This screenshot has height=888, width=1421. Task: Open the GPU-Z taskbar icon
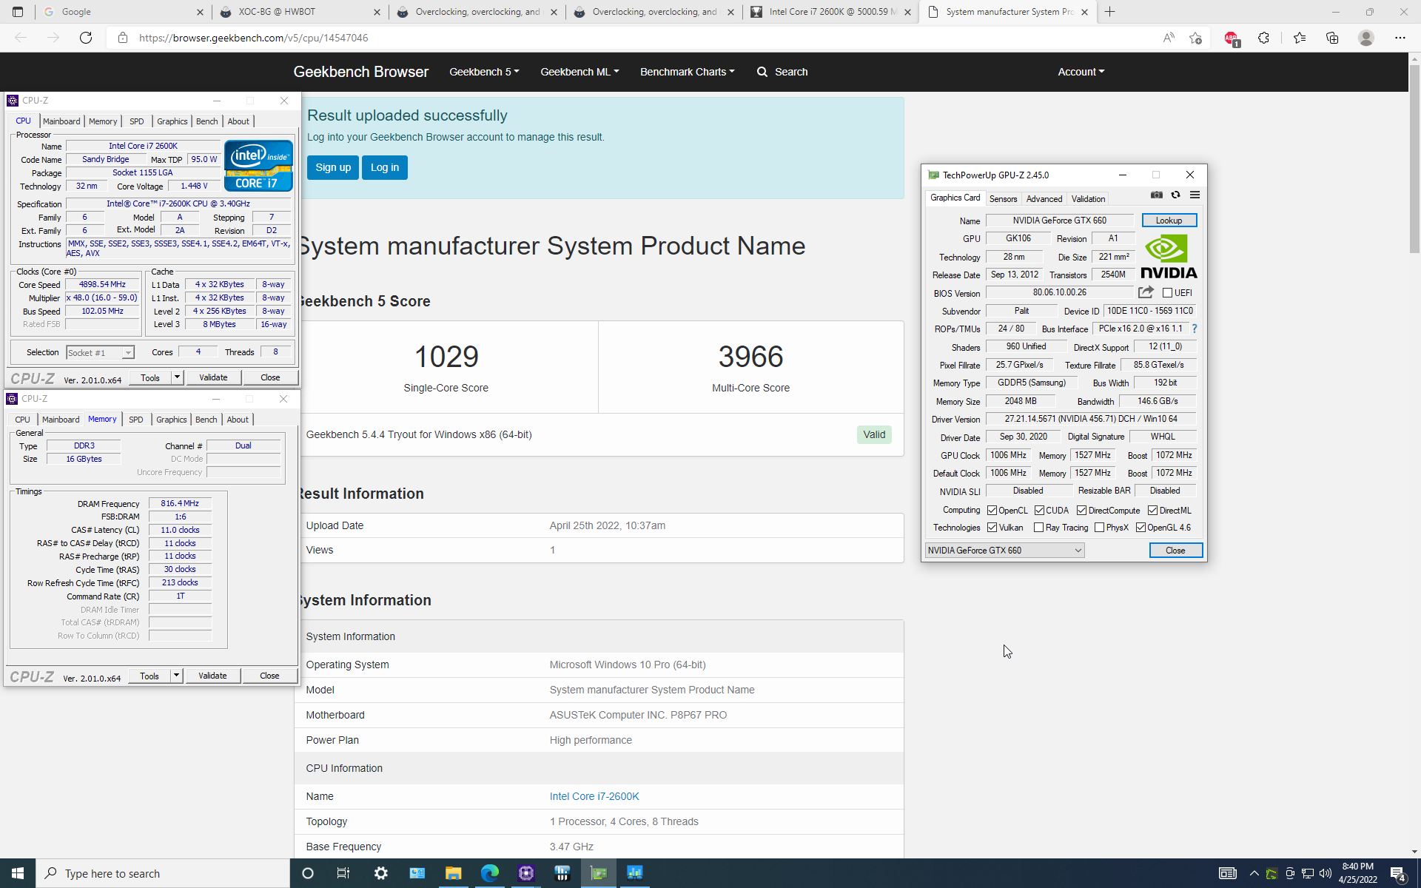click(x=599, y=873)
